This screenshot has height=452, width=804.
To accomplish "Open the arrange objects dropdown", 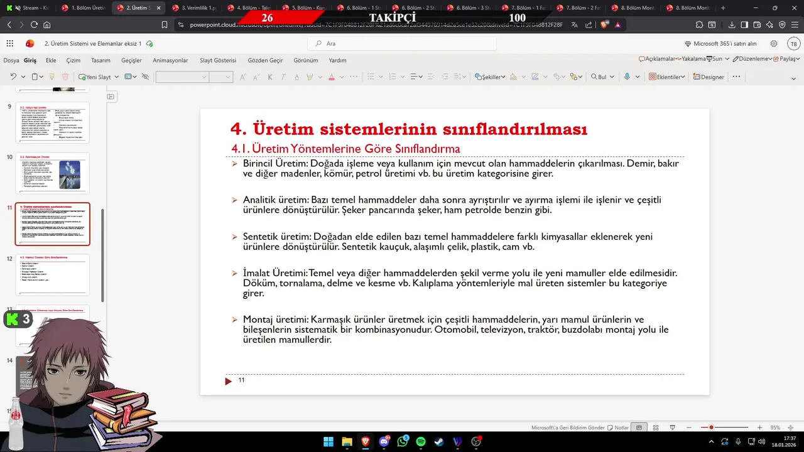I will tap(575, 77).
